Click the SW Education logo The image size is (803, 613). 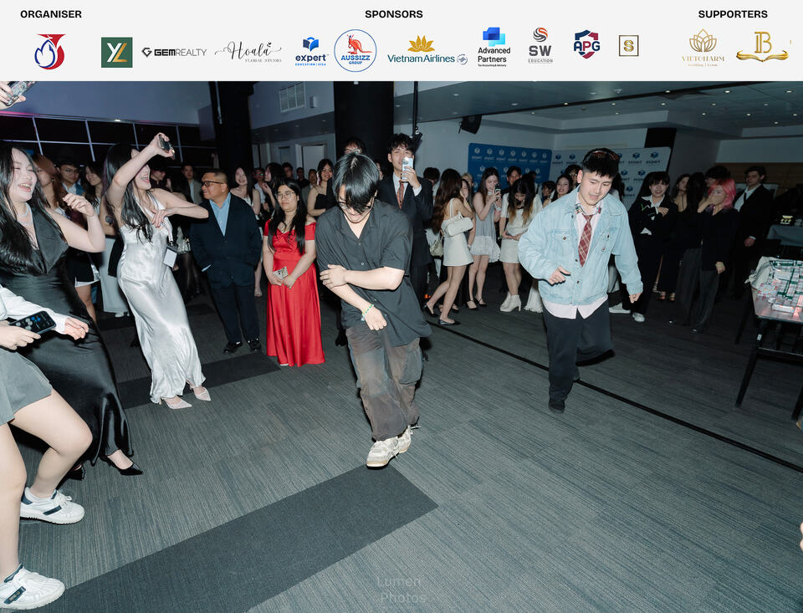point(540,45)
